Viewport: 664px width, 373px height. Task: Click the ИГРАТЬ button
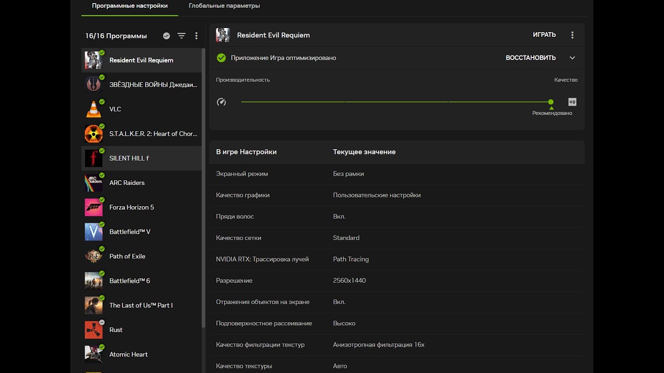point(544,35)
